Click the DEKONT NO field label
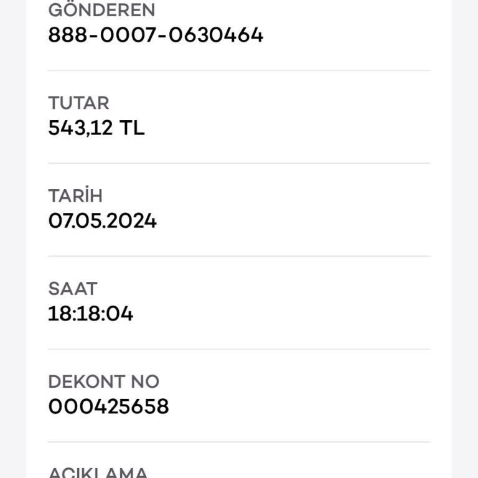Screen dimensions: 478x478 tap(103, 381)
